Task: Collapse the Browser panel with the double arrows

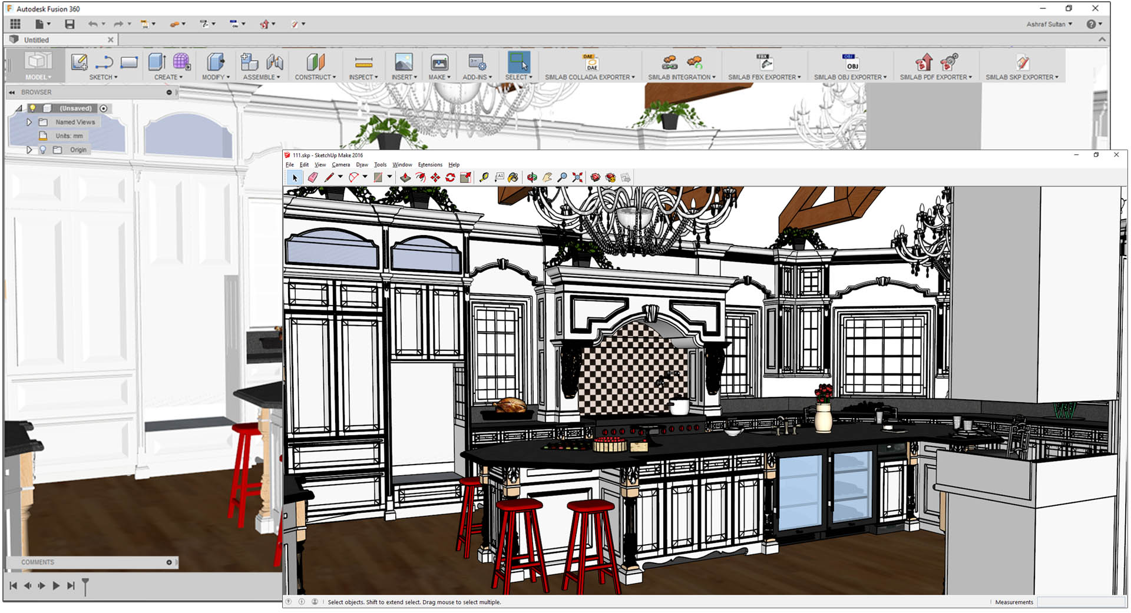Action: click(x=12, y=92)
